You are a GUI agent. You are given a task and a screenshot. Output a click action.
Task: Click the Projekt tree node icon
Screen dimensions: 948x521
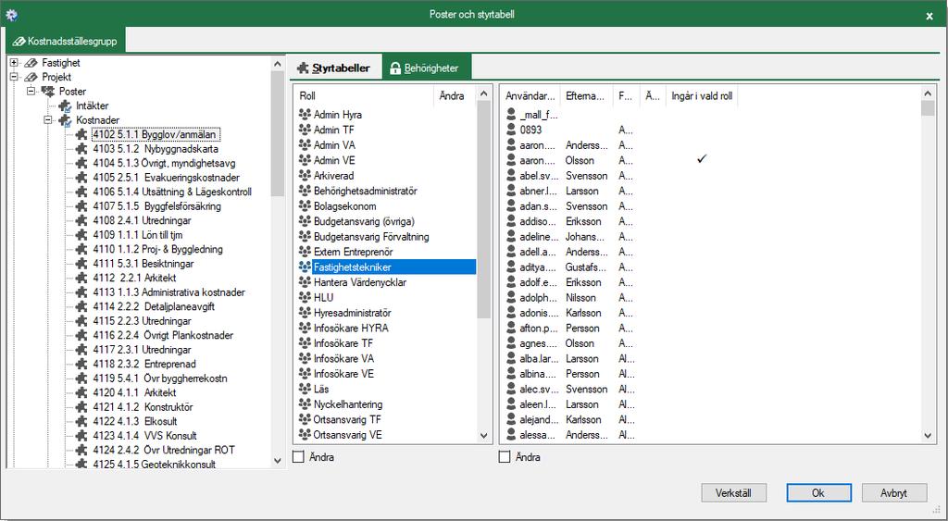point(31,78)
